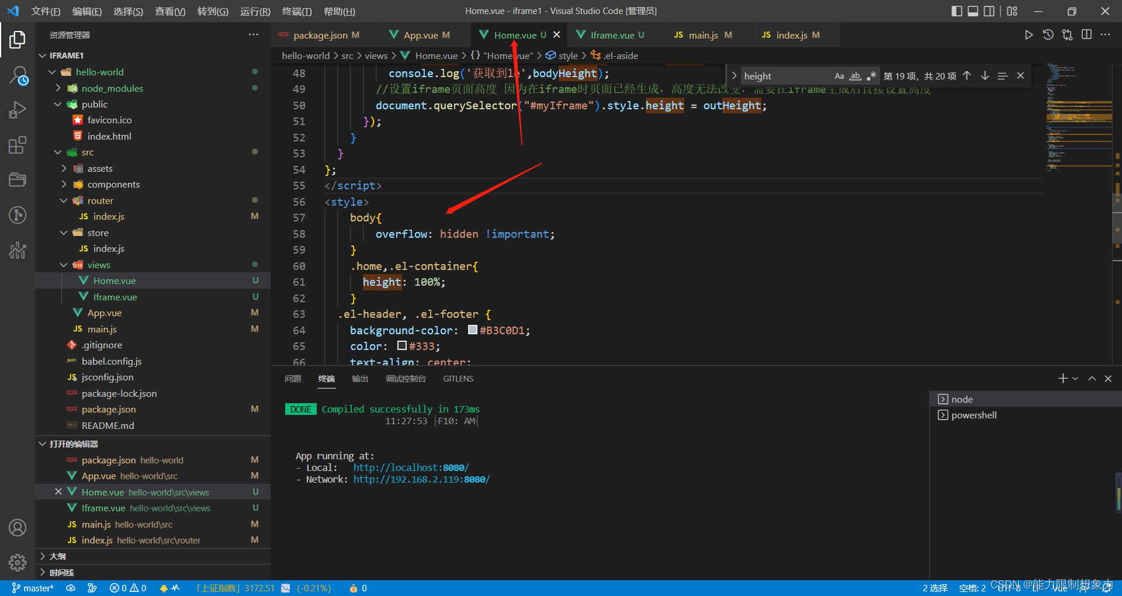Expand the 时间线 timeline section
This screenshot has width=1122, height=596.
click(x=153, y=573)
